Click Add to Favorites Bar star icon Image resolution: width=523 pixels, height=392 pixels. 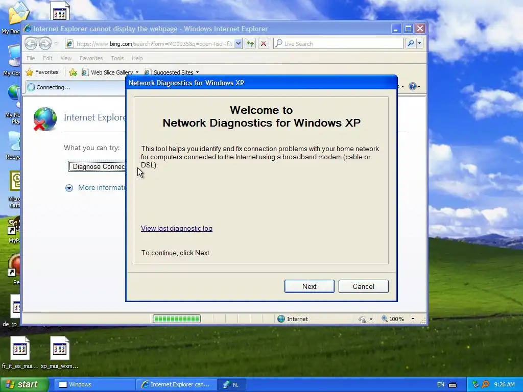[73, 72]
